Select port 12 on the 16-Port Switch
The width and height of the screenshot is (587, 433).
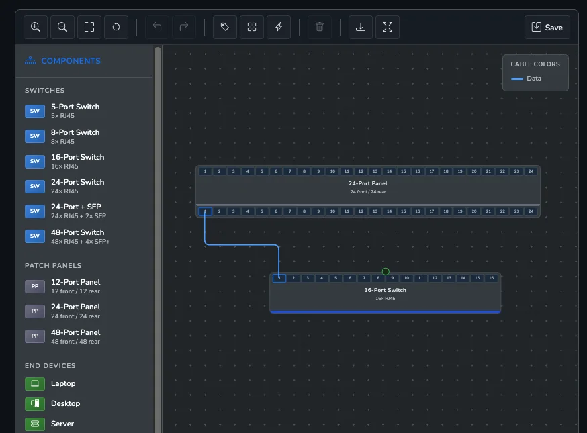(x=435, y=278)
